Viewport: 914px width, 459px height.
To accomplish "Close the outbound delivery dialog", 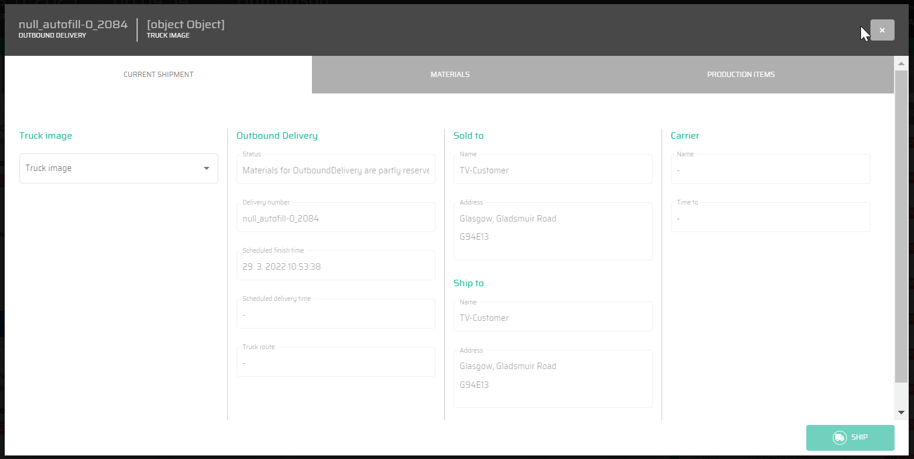I will 882,30.
